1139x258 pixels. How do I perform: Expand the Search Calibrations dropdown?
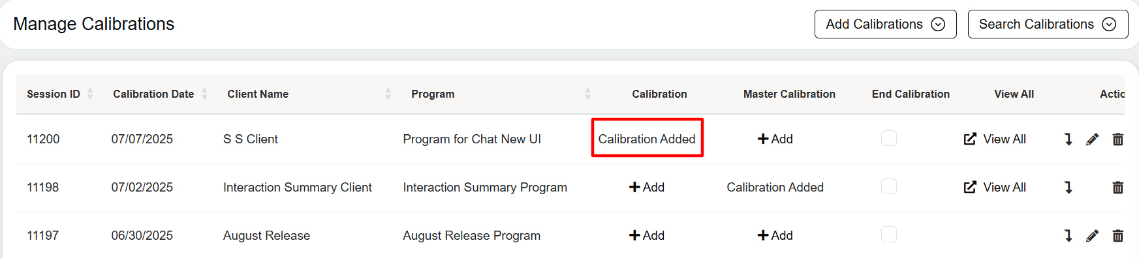[x=1048, y=24]
